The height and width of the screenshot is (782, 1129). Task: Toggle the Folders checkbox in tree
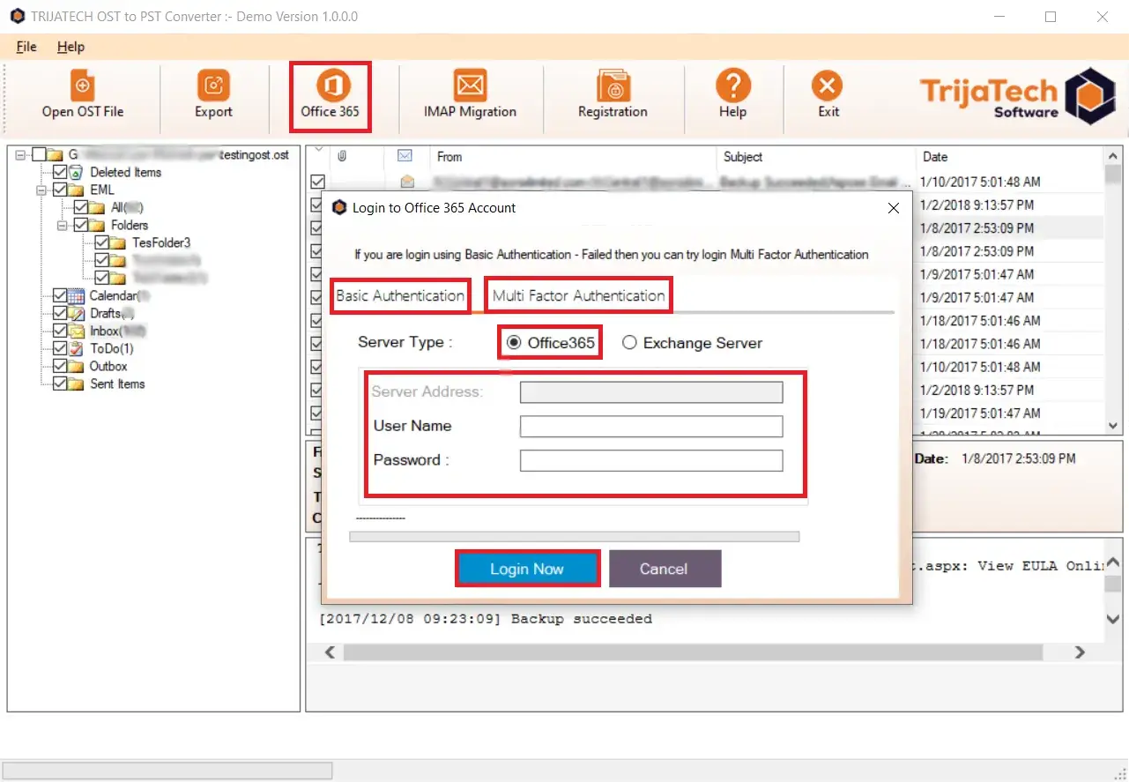(80, 225)
